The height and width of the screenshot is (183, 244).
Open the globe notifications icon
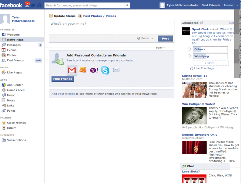click(x=39, y=5)
